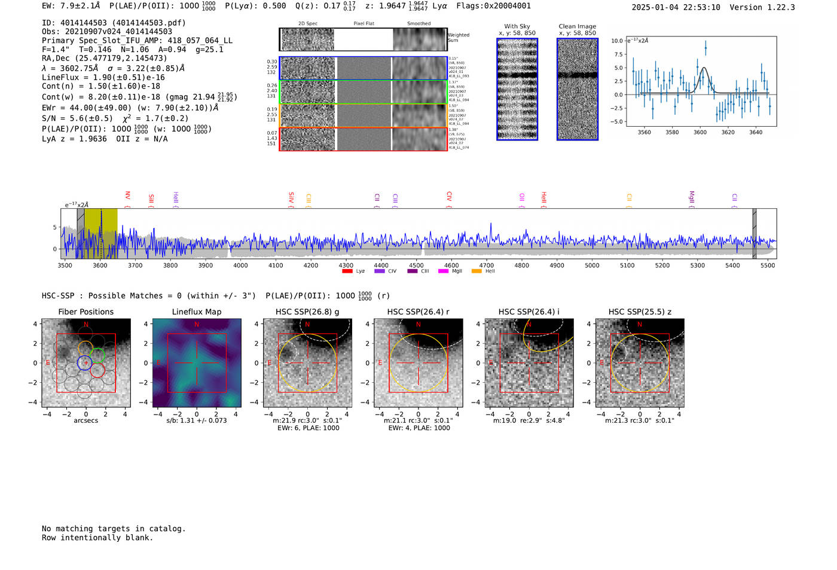
Task: Click the Smoothed column header
Action: click(419, 23)
